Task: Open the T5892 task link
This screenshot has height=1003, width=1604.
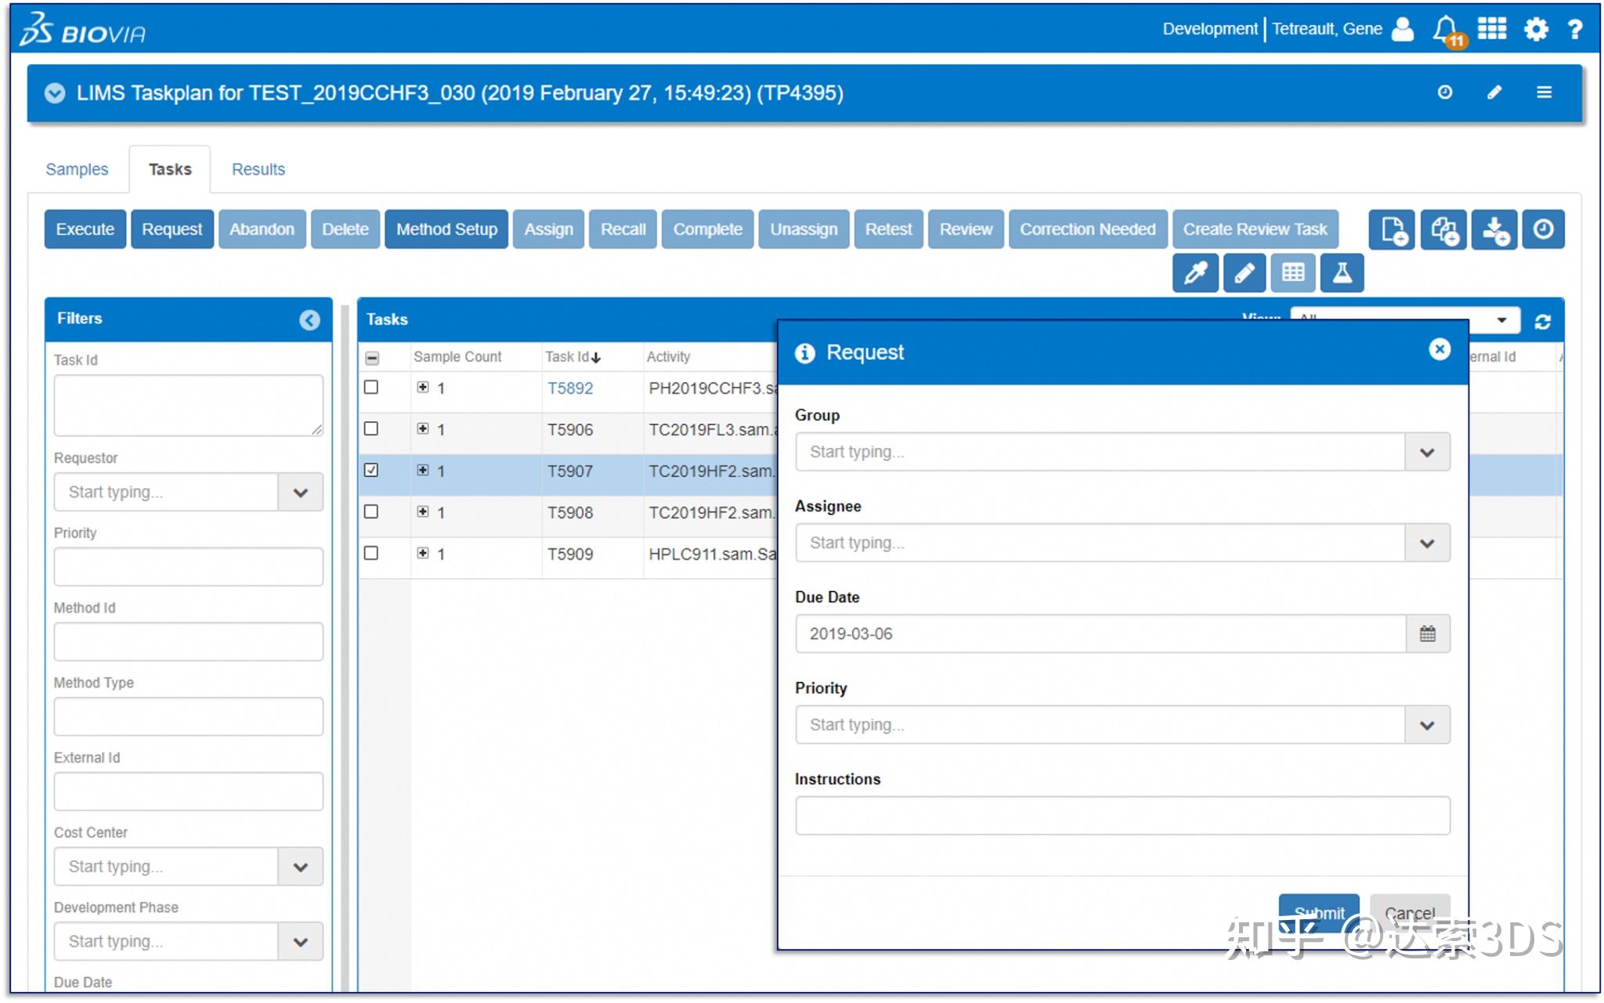Action: coord(569,388)
